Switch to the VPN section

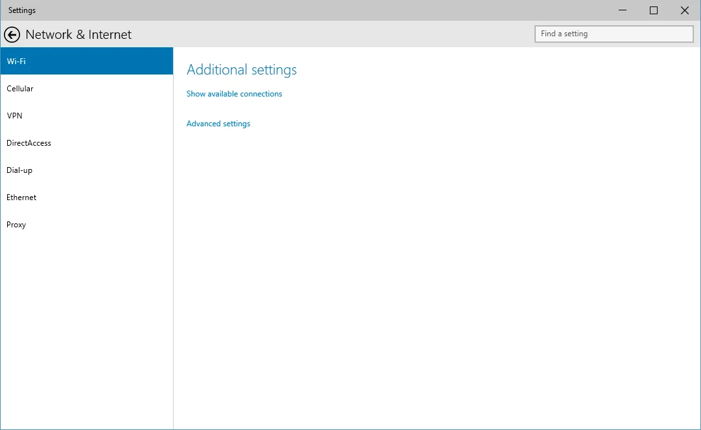[x=87, y=116]
